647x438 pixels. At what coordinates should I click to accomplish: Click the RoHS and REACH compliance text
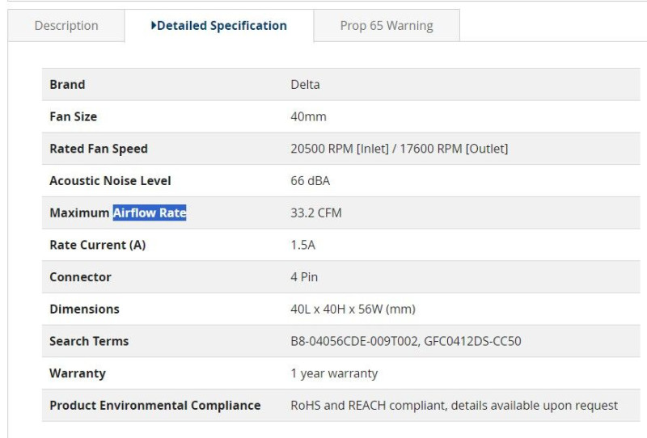tap(454, 406)
